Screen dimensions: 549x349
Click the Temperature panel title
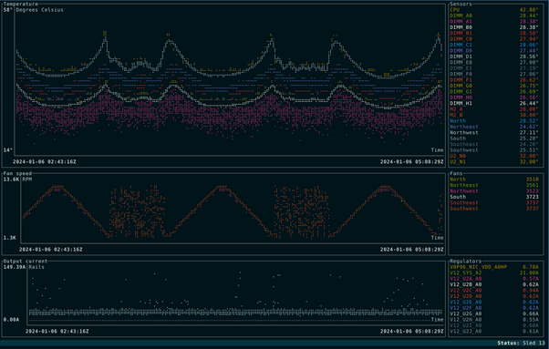click(x=21, y=4)
